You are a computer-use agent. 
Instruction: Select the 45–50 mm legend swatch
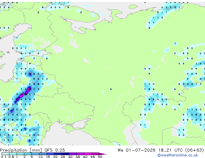(x=95, y=154)
